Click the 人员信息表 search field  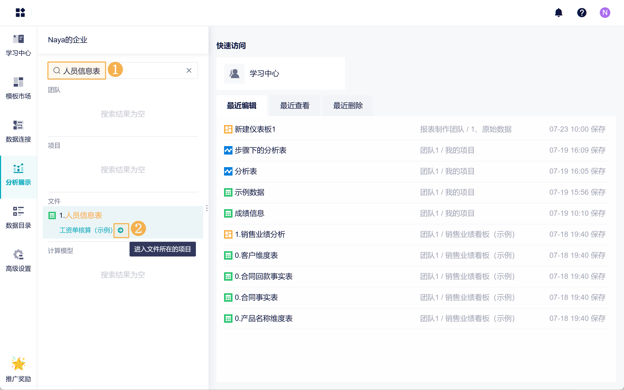point(82,71)
